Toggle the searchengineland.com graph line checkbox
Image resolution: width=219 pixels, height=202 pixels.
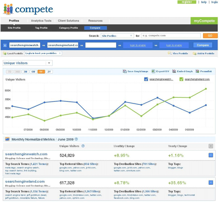click(181, 79)
